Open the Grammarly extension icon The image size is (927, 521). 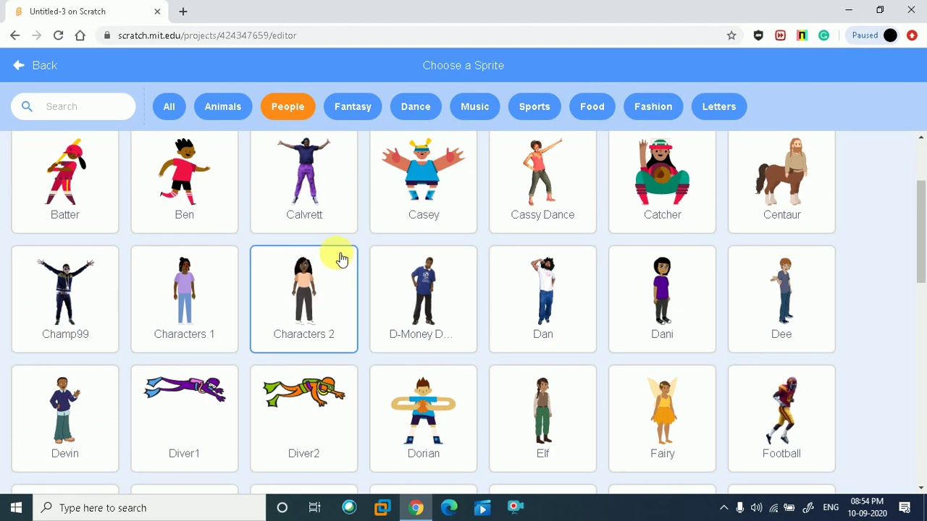pos(823,35)
